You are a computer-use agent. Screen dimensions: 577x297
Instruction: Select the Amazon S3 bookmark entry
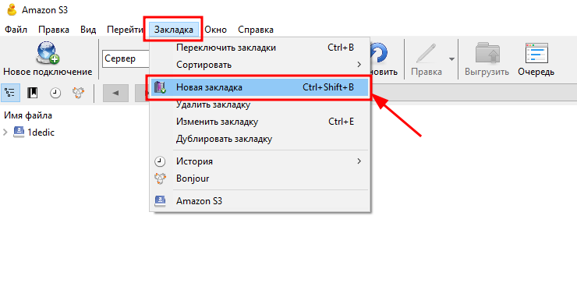[x=260, y=201]
